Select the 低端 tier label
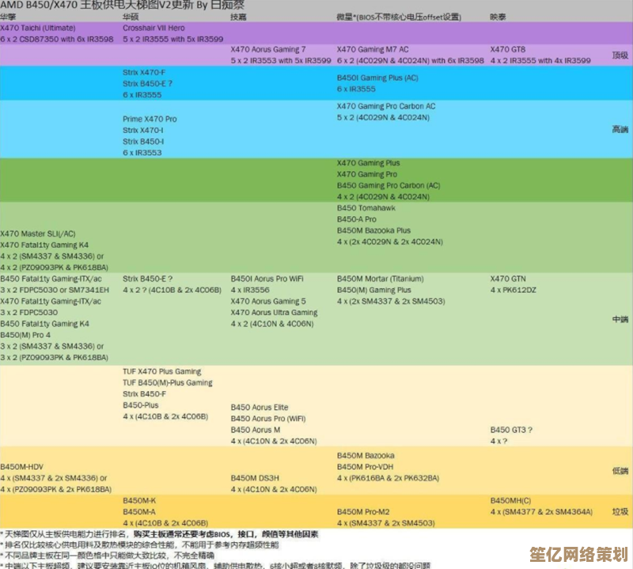Screen dimensions: 633x569 pos(620,472)
